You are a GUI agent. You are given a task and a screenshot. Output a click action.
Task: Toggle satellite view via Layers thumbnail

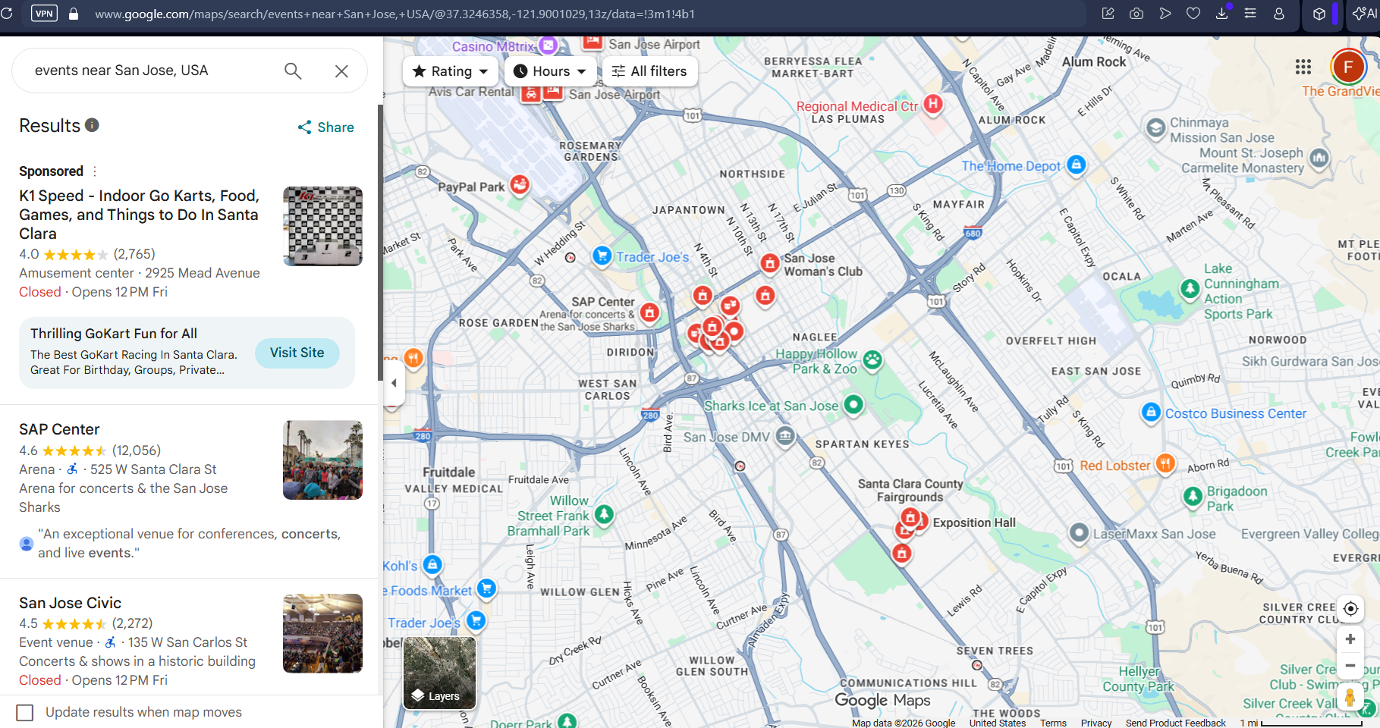(439, 672)
